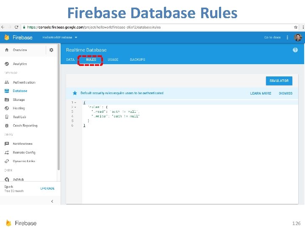Image resolution: width=305 pixels, height=228 pixels.
Task: DISMISS the default security rules notice
Action: coord(286,93)
